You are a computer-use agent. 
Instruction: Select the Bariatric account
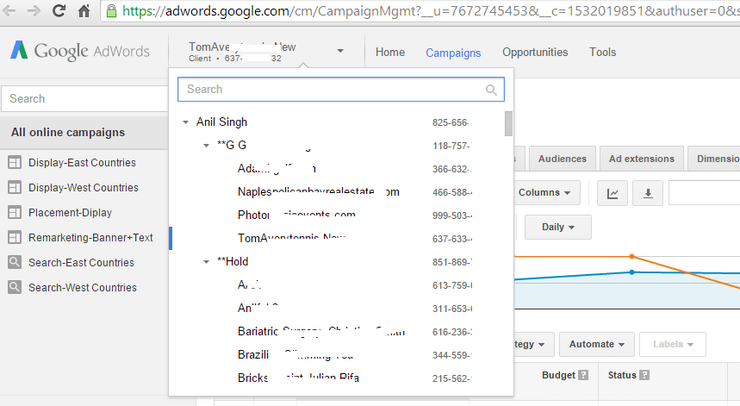[321, 331]
